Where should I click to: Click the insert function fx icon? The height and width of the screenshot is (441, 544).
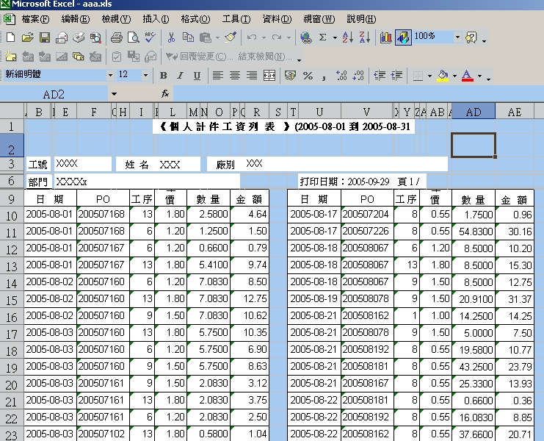click(165, 94)
